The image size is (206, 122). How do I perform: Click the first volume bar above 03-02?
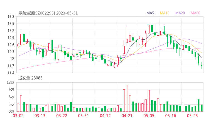point(18,108)
